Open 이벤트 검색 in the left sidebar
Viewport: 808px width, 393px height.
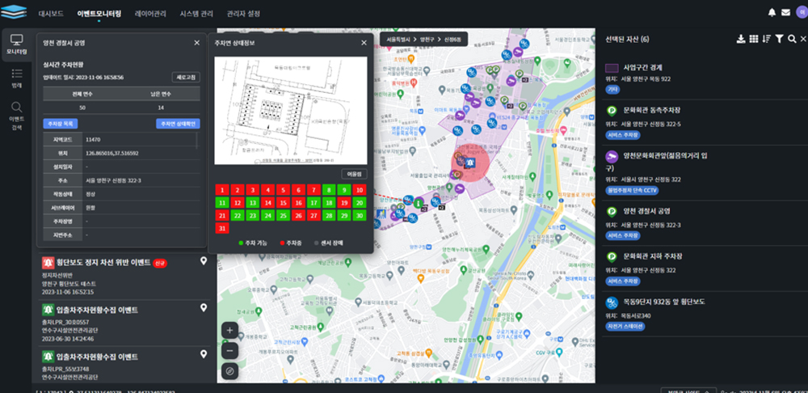click(16, 115)
